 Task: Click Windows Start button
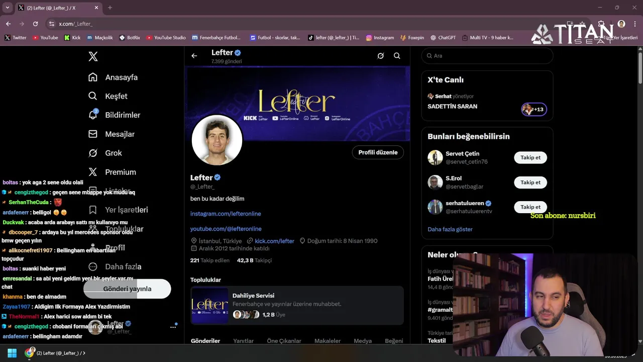[x=12, y=353]
